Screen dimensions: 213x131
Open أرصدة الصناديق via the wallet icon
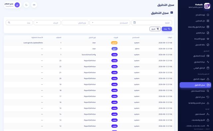coord(208,56)
